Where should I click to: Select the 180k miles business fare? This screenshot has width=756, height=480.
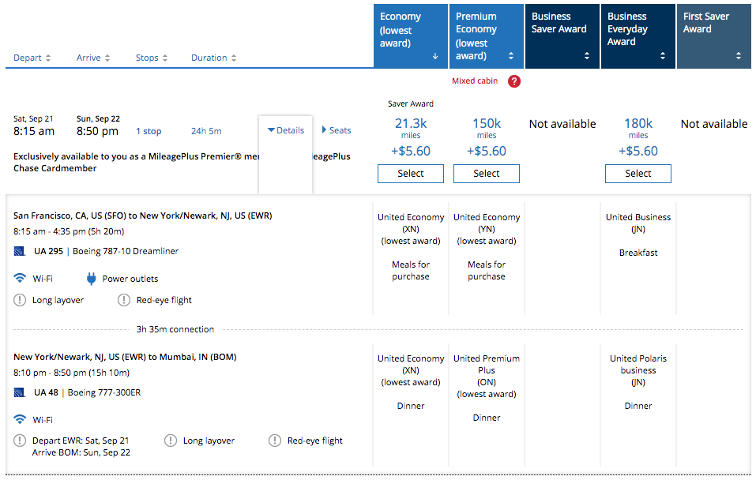[638, 174]
